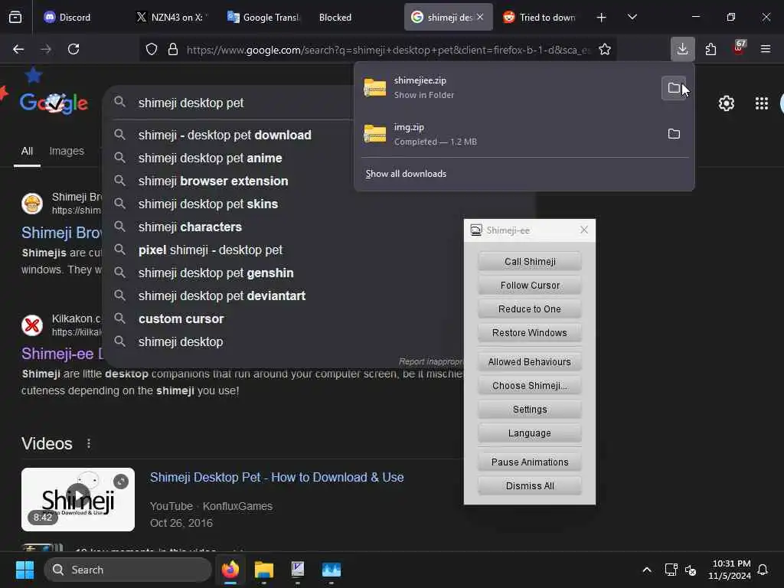Image resolution: width=784 pixels, height=588 pixels.
Task: Open Windows Start menu
Action: 24,570
